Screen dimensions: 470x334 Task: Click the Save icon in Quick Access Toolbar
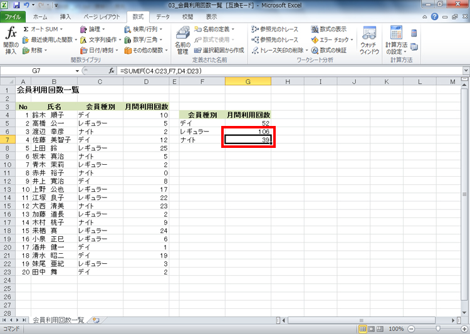(16, 5)
